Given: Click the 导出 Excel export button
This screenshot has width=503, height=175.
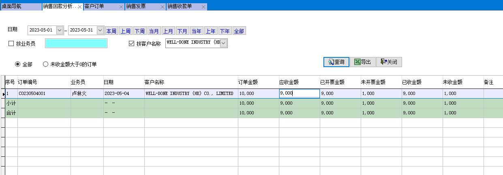Looking at the screenshot, I should click(362, 62).
